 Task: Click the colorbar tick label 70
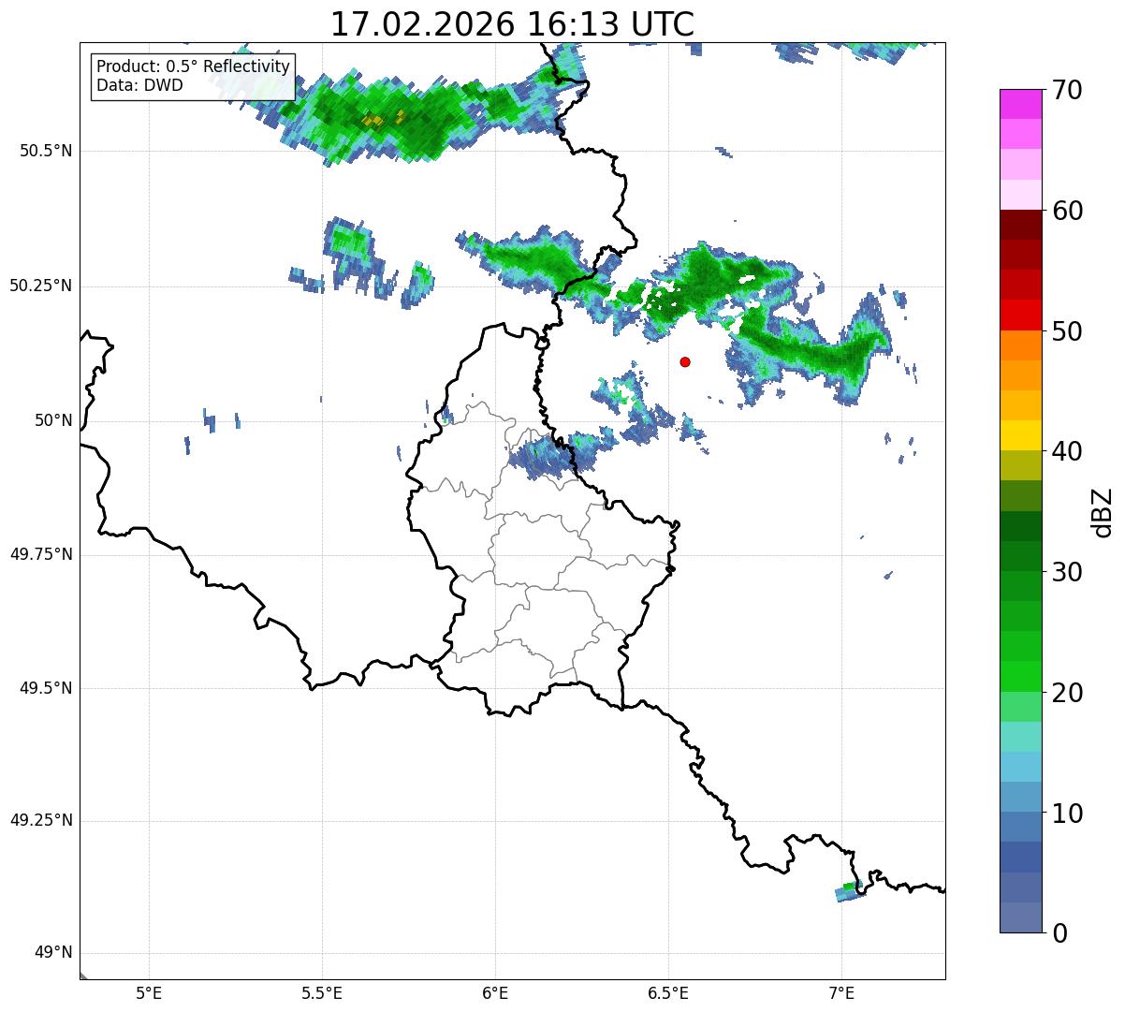tap(1068, 90)
